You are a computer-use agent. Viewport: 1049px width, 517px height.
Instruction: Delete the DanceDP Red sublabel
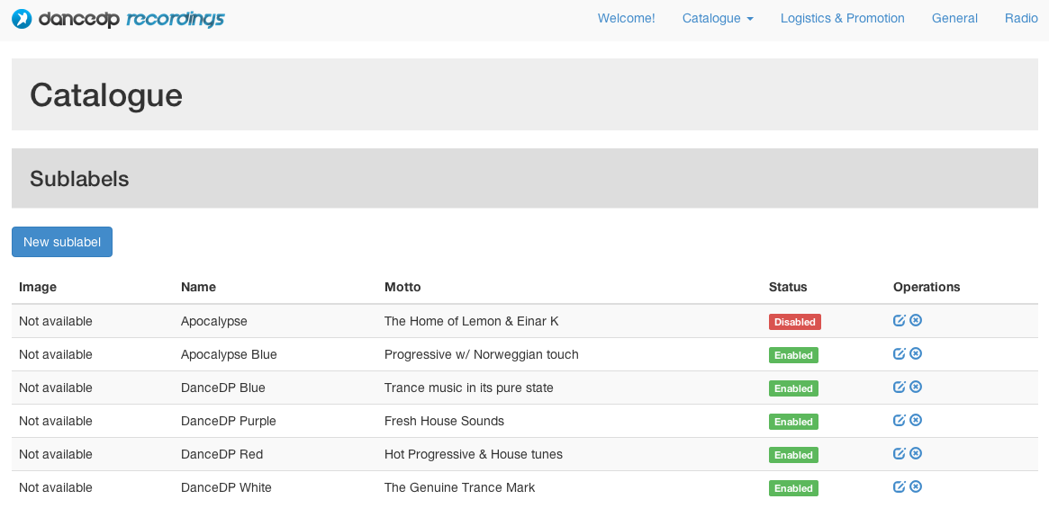coord(916,454)
